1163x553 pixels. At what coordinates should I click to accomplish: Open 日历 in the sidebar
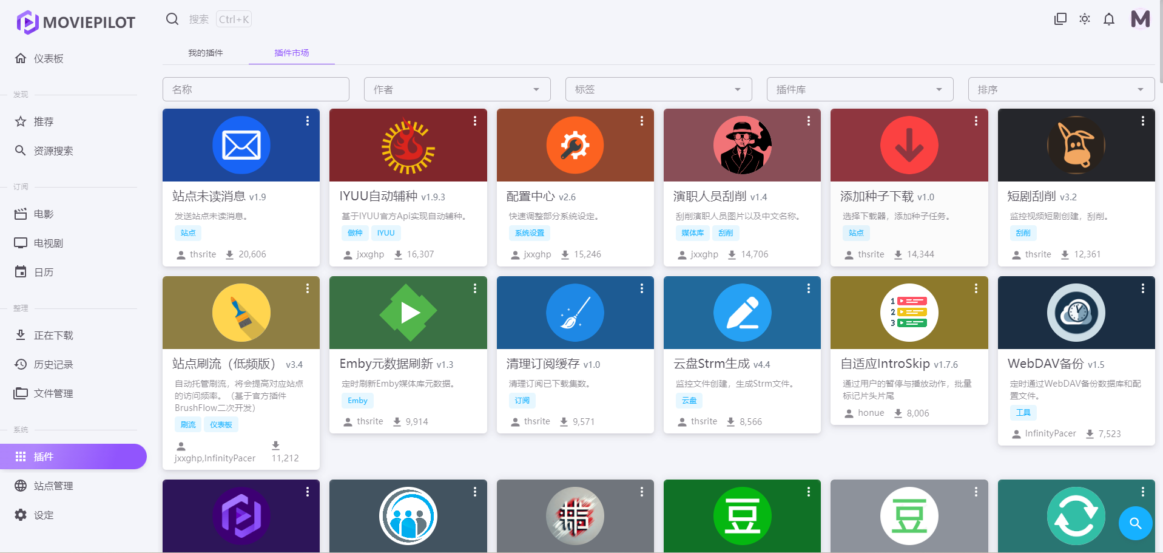pos(73,272)
